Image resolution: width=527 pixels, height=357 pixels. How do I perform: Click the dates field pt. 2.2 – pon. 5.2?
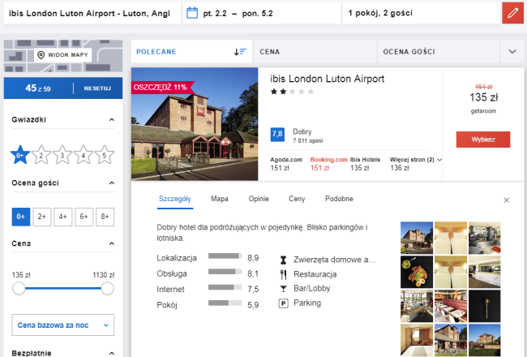click(x=262, y=13)
